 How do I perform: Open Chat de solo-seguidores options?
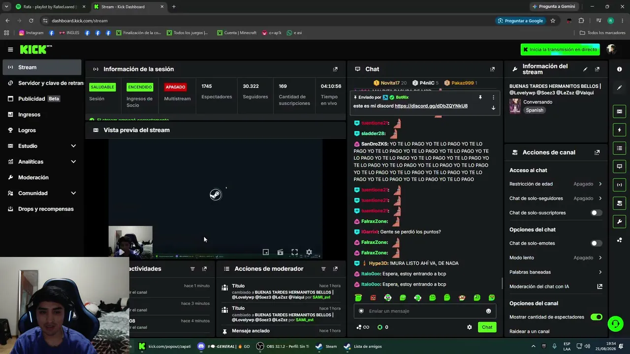click(556, 199)
